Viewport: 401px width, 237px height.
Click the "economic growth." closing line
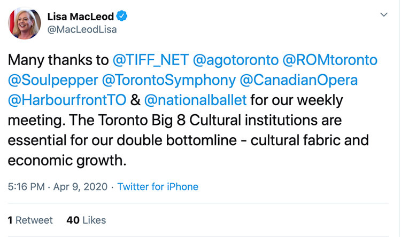[x=68, y=161]
